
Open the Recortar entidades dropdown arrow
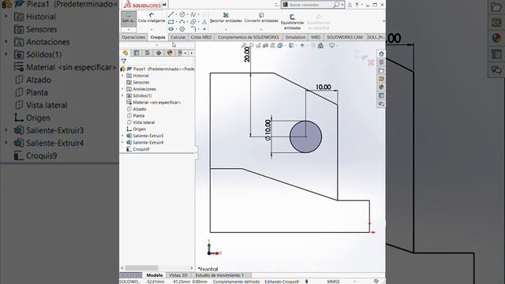[226, 29]
